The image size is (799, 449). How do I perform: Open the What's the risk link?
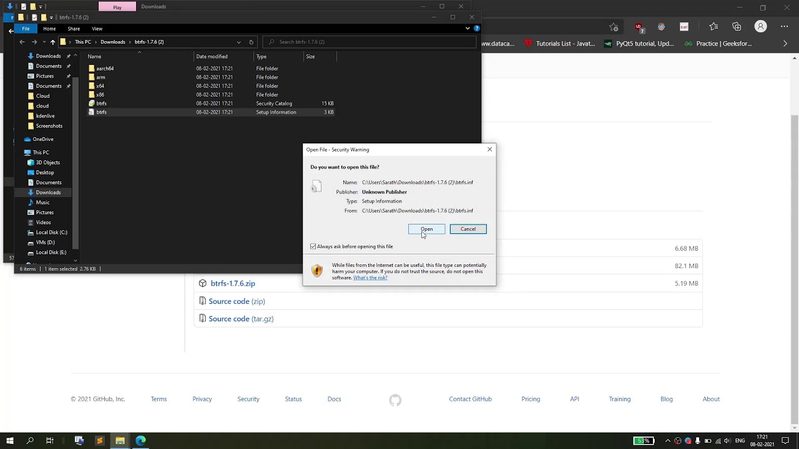pyautogui.click(x=370, y=278)
